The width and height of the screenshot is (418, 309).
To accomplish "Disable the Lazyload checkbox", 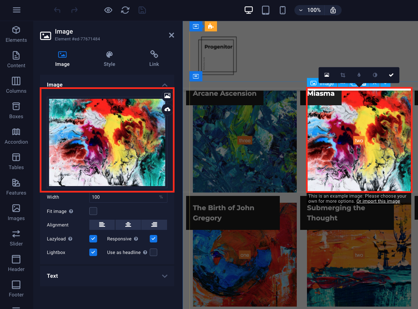I will (x=93, y=239).
